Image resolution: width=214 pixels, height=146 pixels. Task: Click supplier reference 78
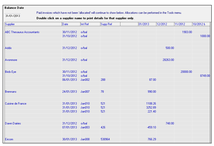click(102, 92)
